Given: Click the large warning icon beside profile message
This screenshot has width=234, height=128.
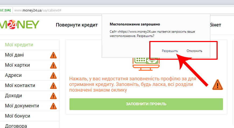Looking at the screenshot, I should (x=218, y=85).
